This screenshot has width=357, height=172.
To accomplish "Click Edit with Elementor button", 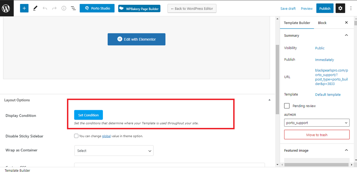I will pyautogui.click(x=136, y=39).
